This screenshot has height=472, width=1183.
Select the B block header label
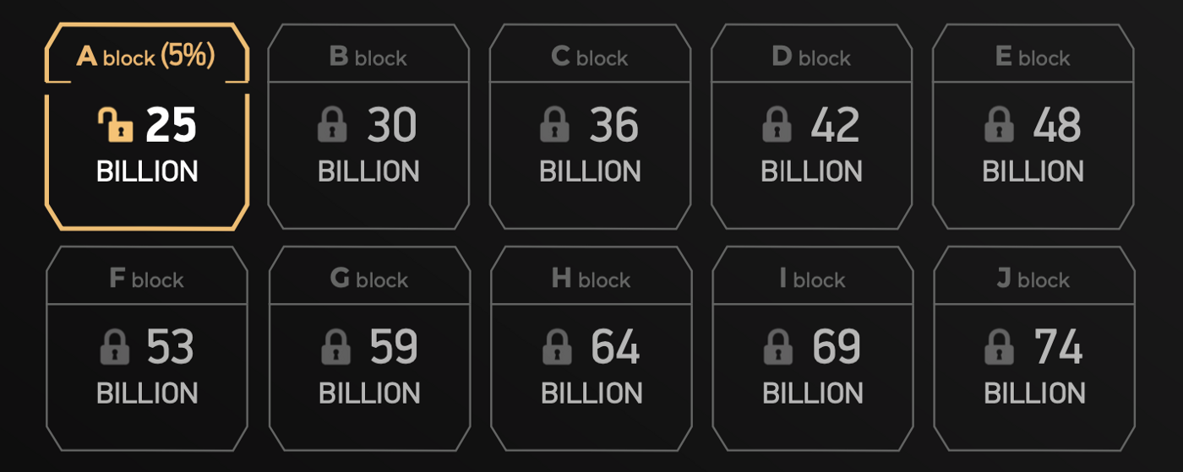tap(368, 57)
